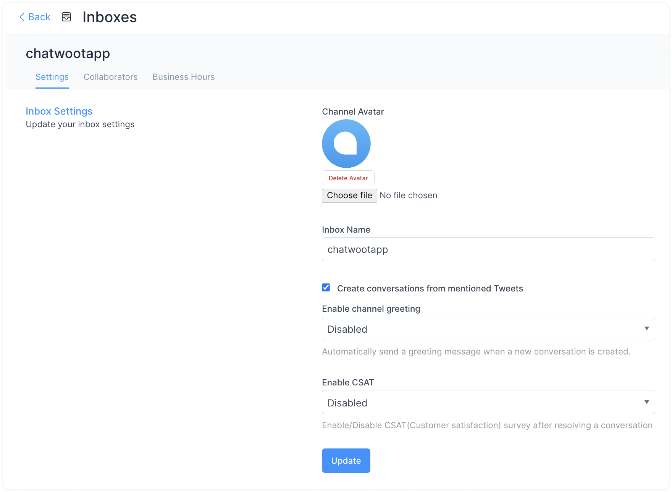672x492 pixels.
Task: Switch to the Collaborators tab
Action: click(x=111, y=77)
